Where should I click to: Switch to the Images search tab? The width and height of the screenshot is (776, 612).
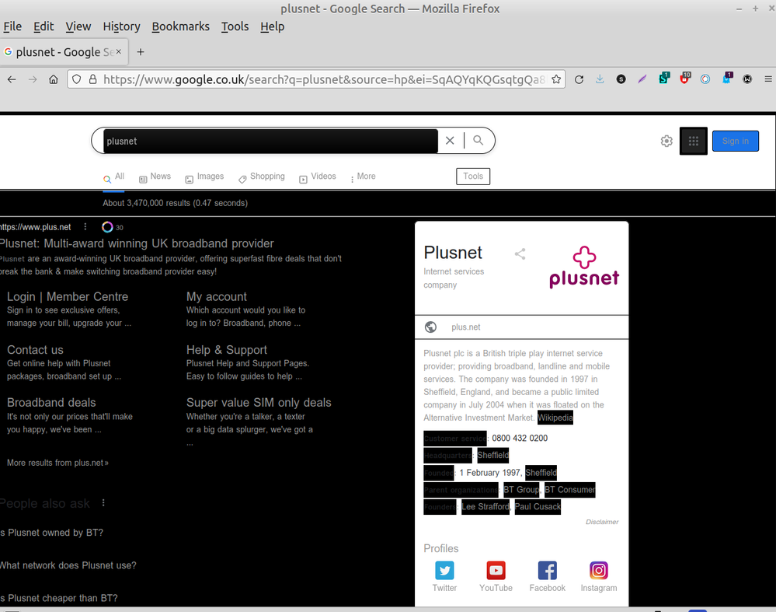pyautogui.click(x=204, y=177)
